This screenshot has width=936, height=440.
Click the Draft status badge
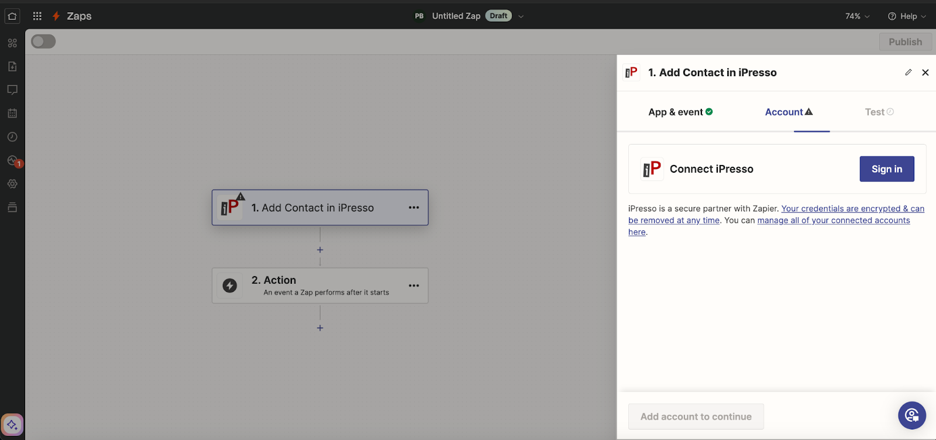(498, 16)
